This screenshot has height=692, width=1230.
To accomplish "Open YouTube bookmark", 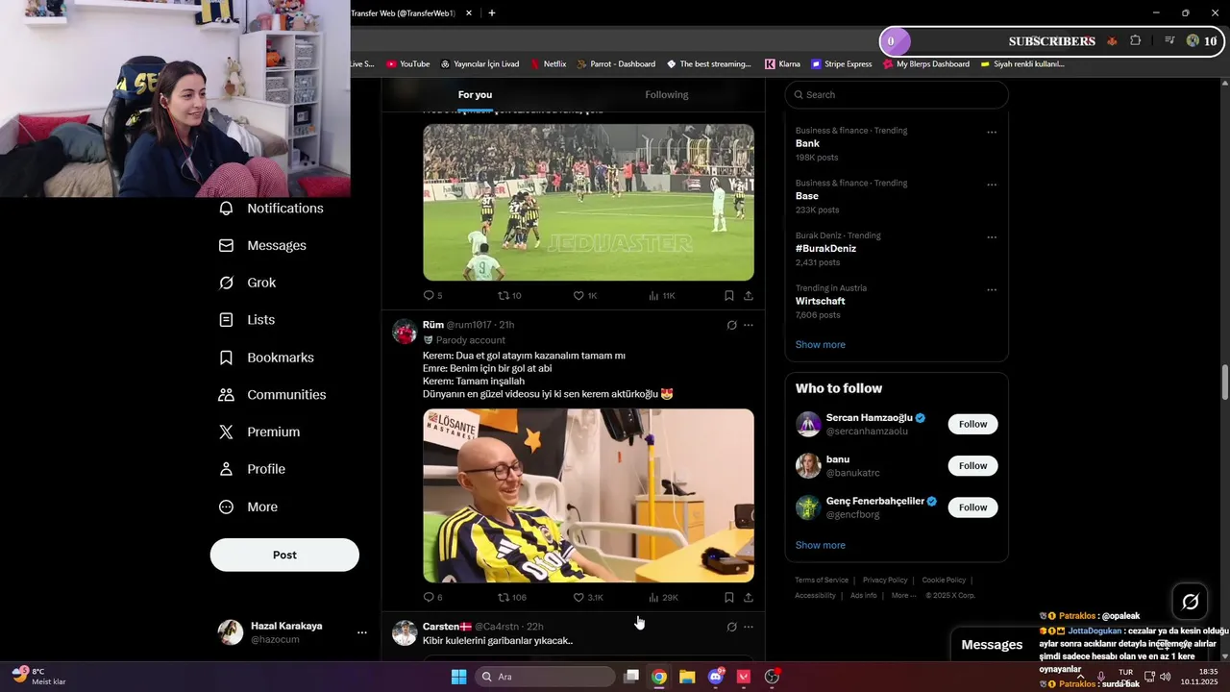I will [407, 64].
